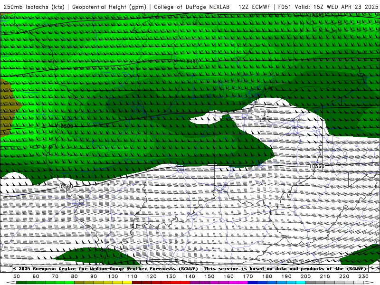
Task: Click the 80 knot legend value
Action: (75, 276)
